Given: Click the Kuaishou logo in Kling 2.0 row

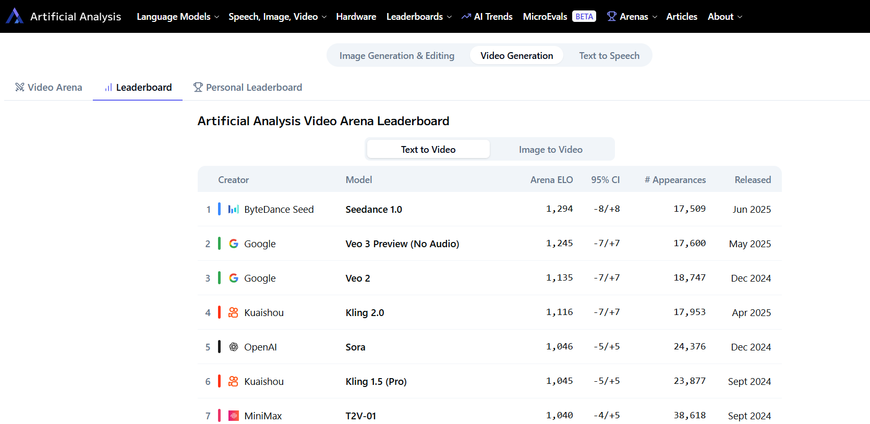Looking at the screenshot, I should pyautogui.click(x=234, y=312).
